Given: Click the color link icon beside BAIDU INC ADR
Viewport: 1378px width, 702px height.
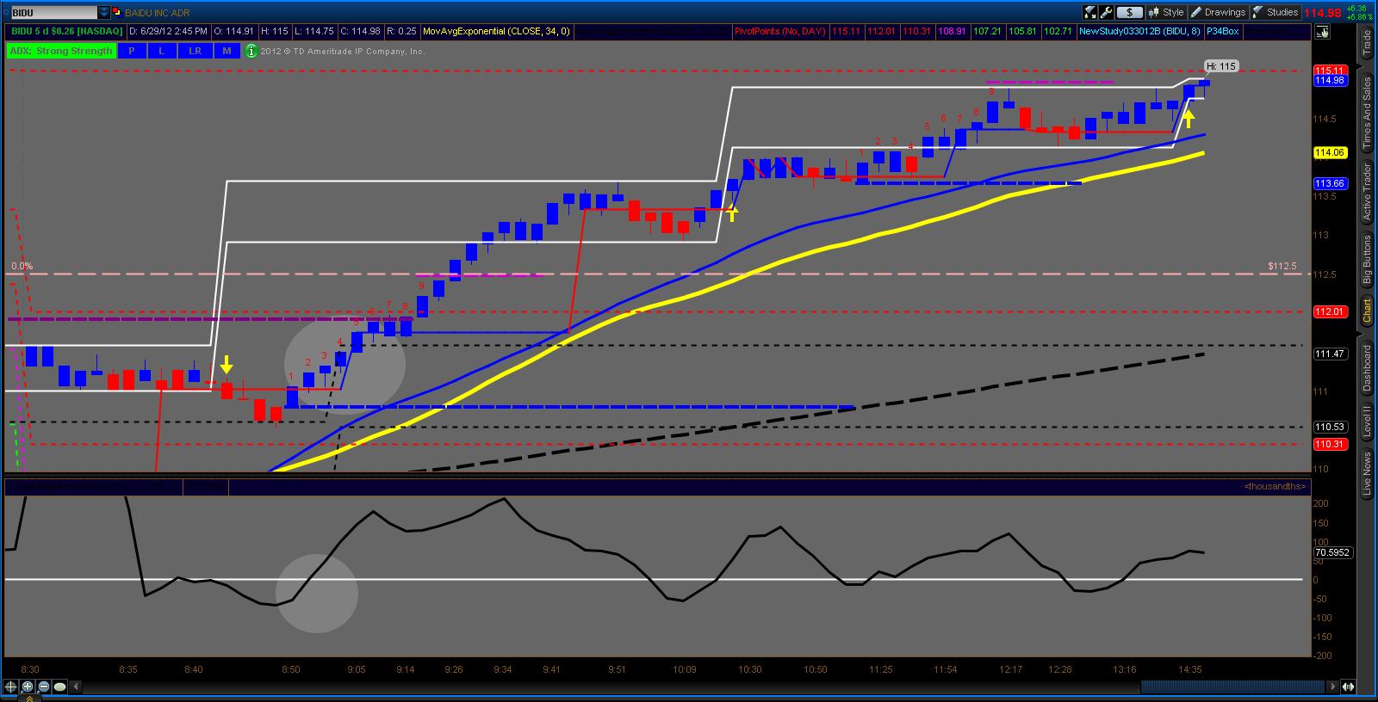Looking at the screenshot, I should coord(117,13).
